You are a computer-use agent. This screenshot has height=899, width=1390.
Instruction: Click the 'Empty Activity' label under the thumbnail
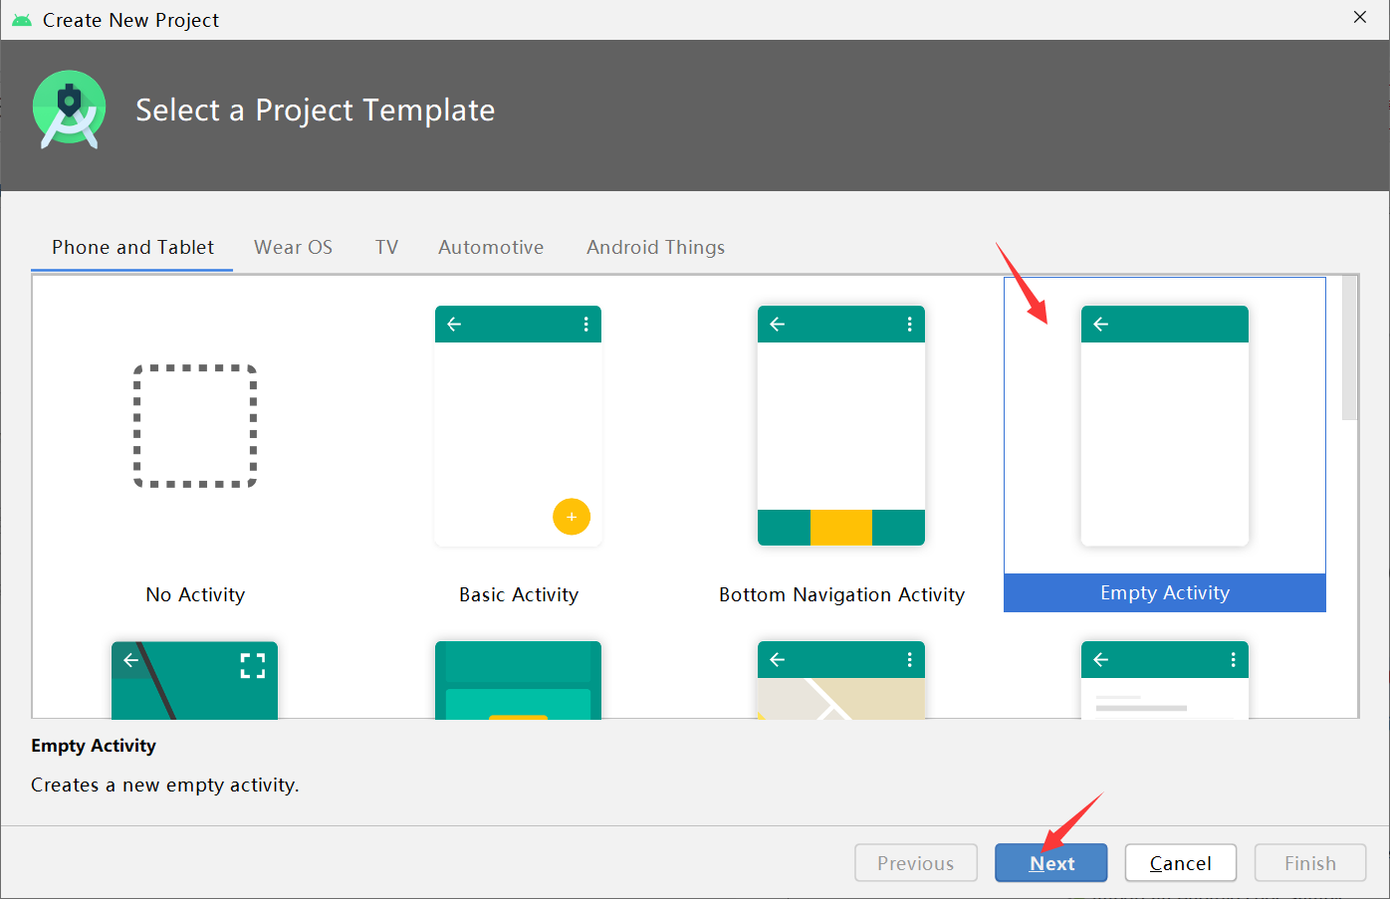pyautogui.click(x=1165, y=592)
